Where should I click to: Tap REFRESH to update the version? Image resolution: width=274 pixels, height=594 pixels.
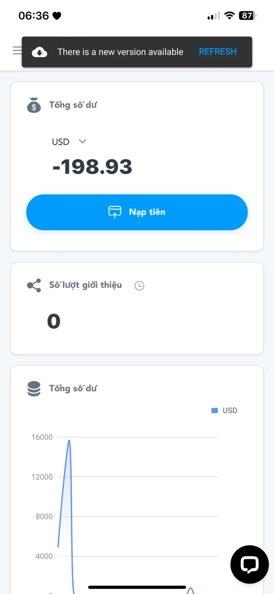(x=218, y=52)
